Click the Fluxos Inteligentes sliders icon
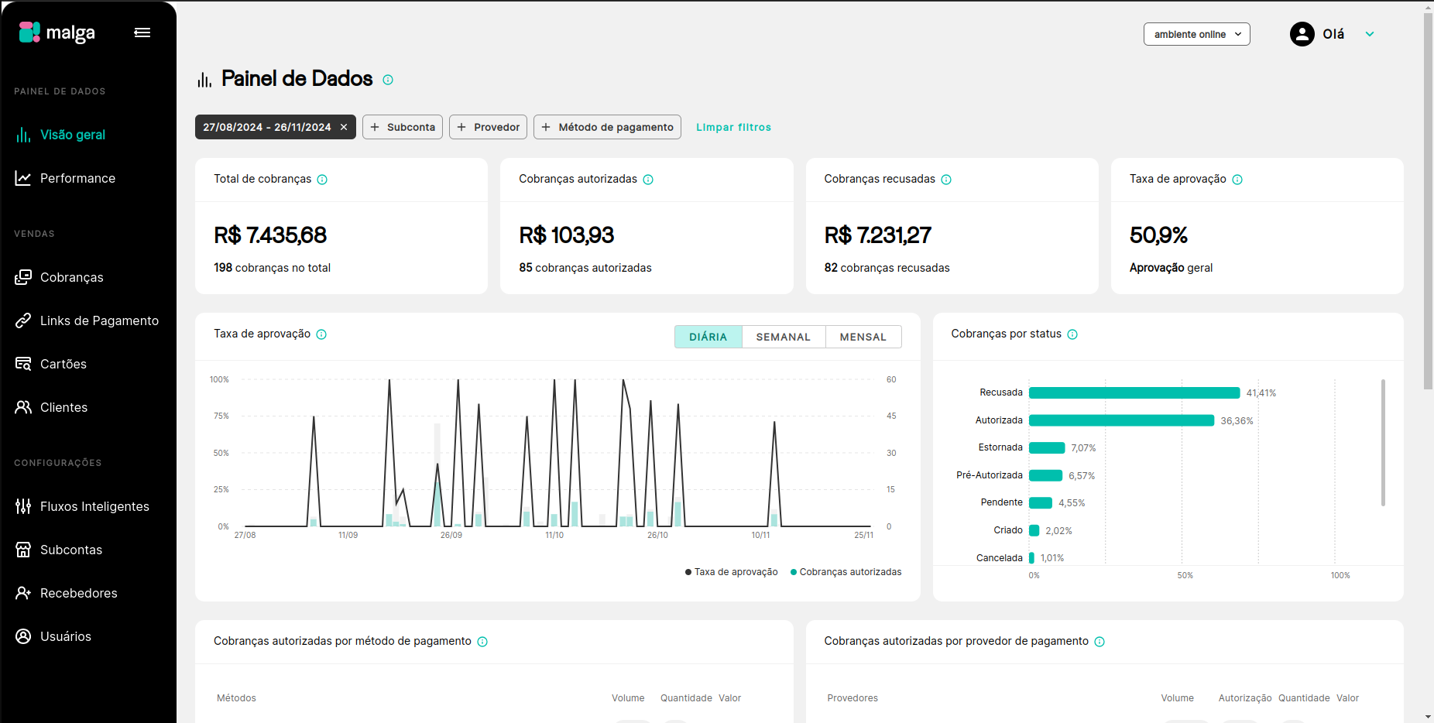 [23, 506]
